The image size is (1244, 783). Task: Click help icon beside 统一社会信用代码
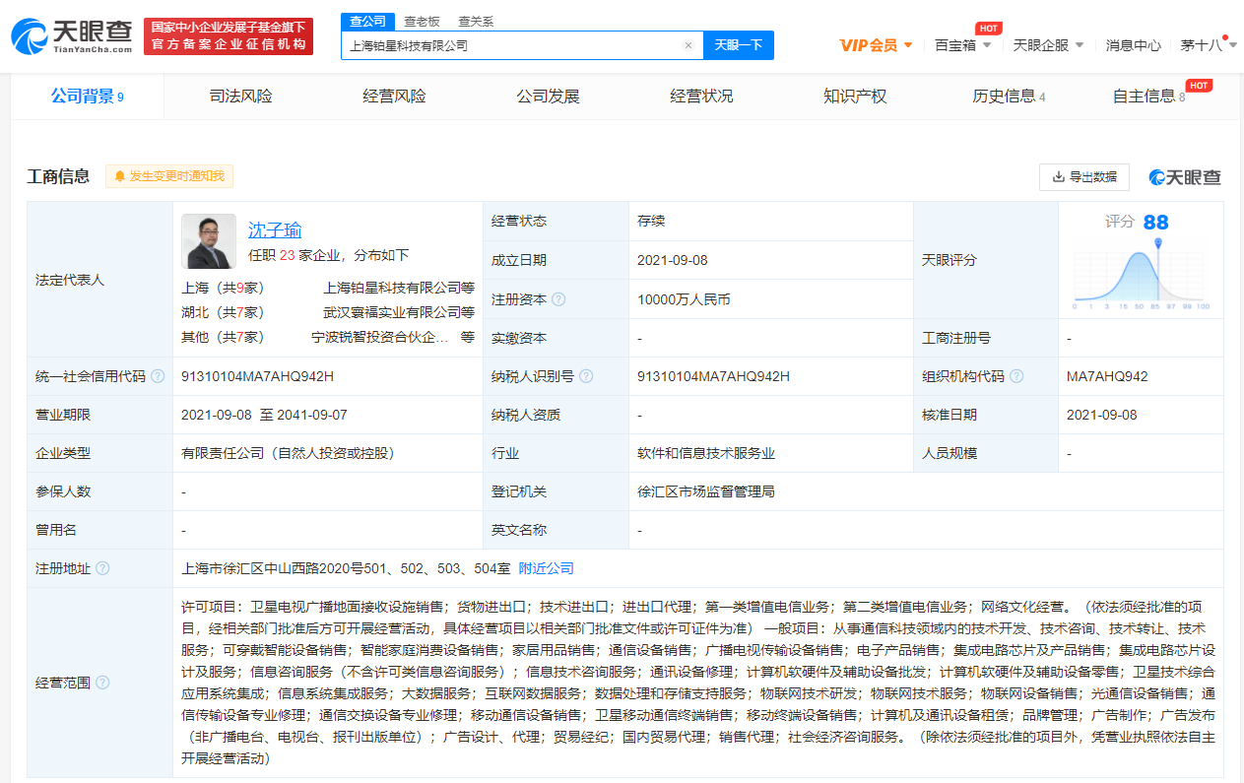click(158, 376)
